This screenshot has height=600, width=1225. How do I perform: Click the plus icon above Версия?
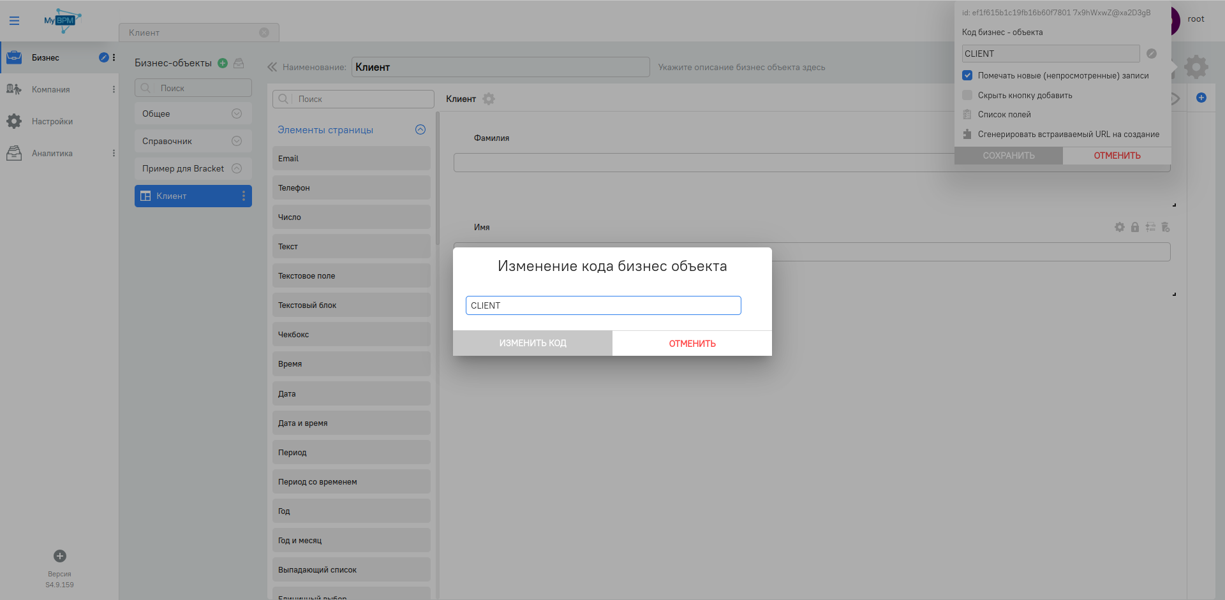(x=60, y=556)
